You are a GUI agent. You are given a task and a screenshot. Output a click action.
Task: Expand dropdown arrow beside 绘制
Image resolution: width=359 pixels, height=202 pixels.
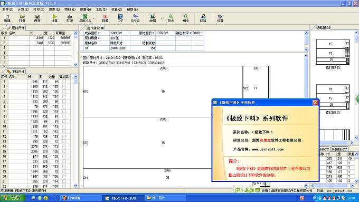(x=162, y=18)
